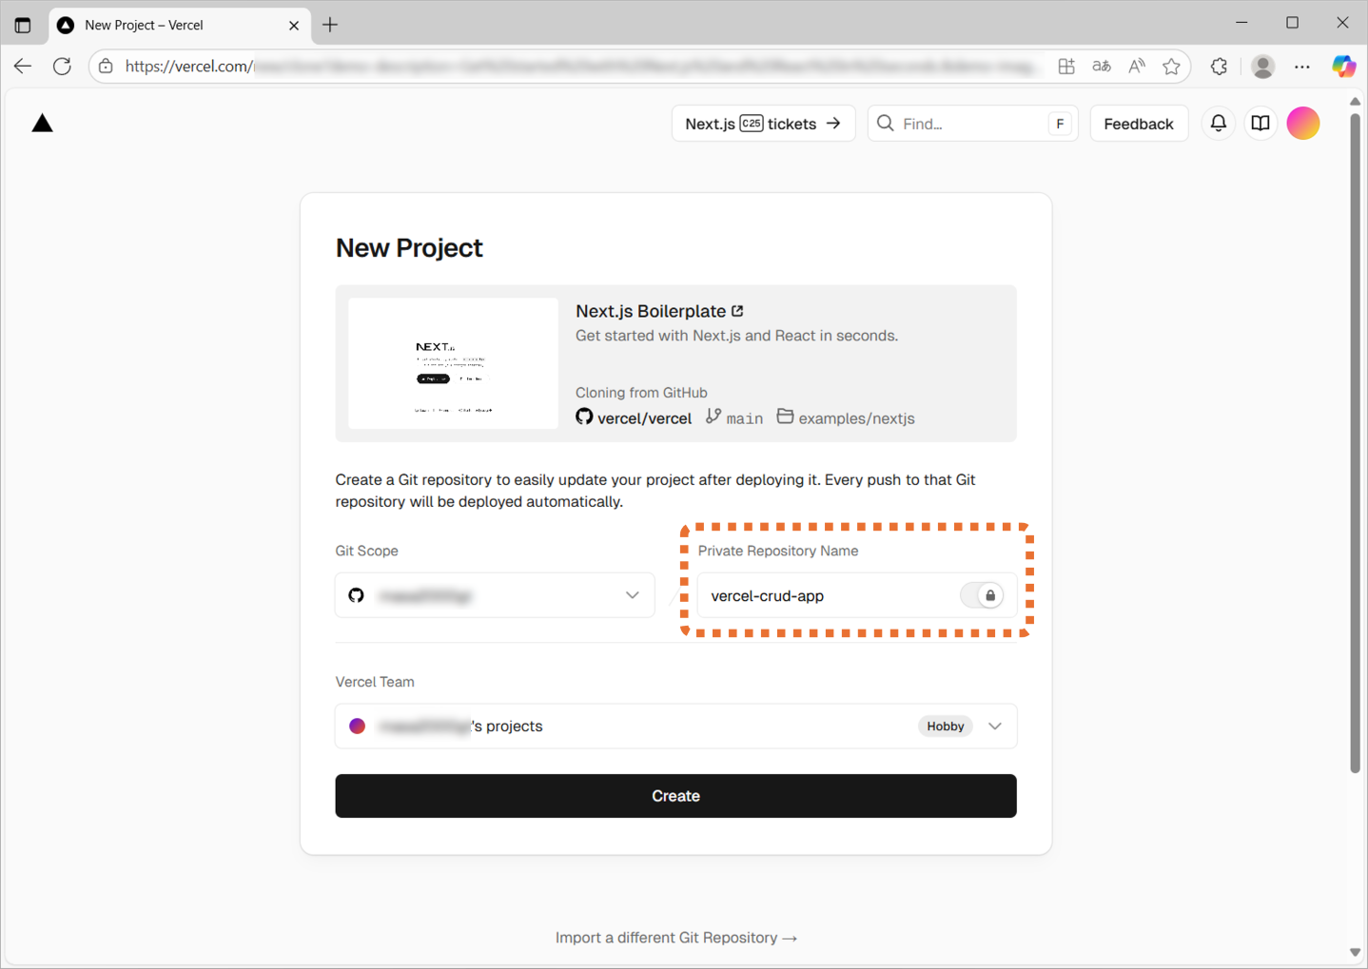Toggle the private repository lock switch

click(982, 596)
